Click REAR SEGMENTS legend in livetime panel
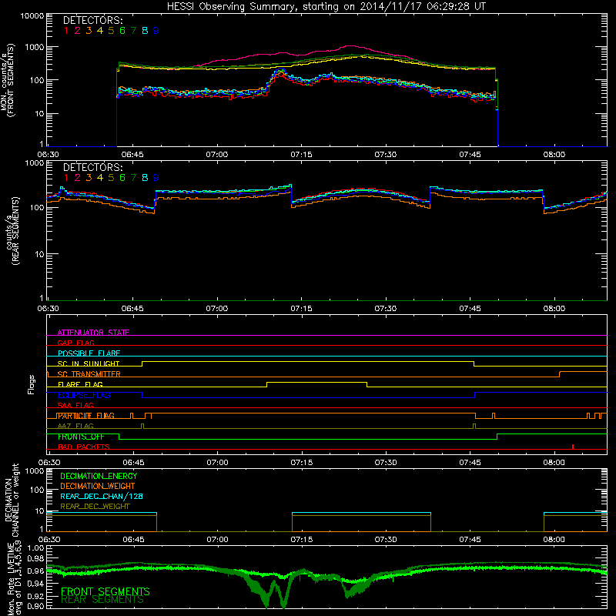 pyautogui.click(x=102, y=600)
